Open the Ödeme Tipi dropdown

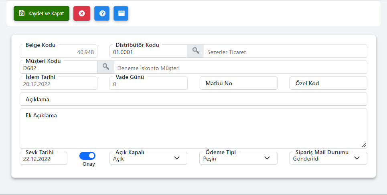[x=239, y=158]
